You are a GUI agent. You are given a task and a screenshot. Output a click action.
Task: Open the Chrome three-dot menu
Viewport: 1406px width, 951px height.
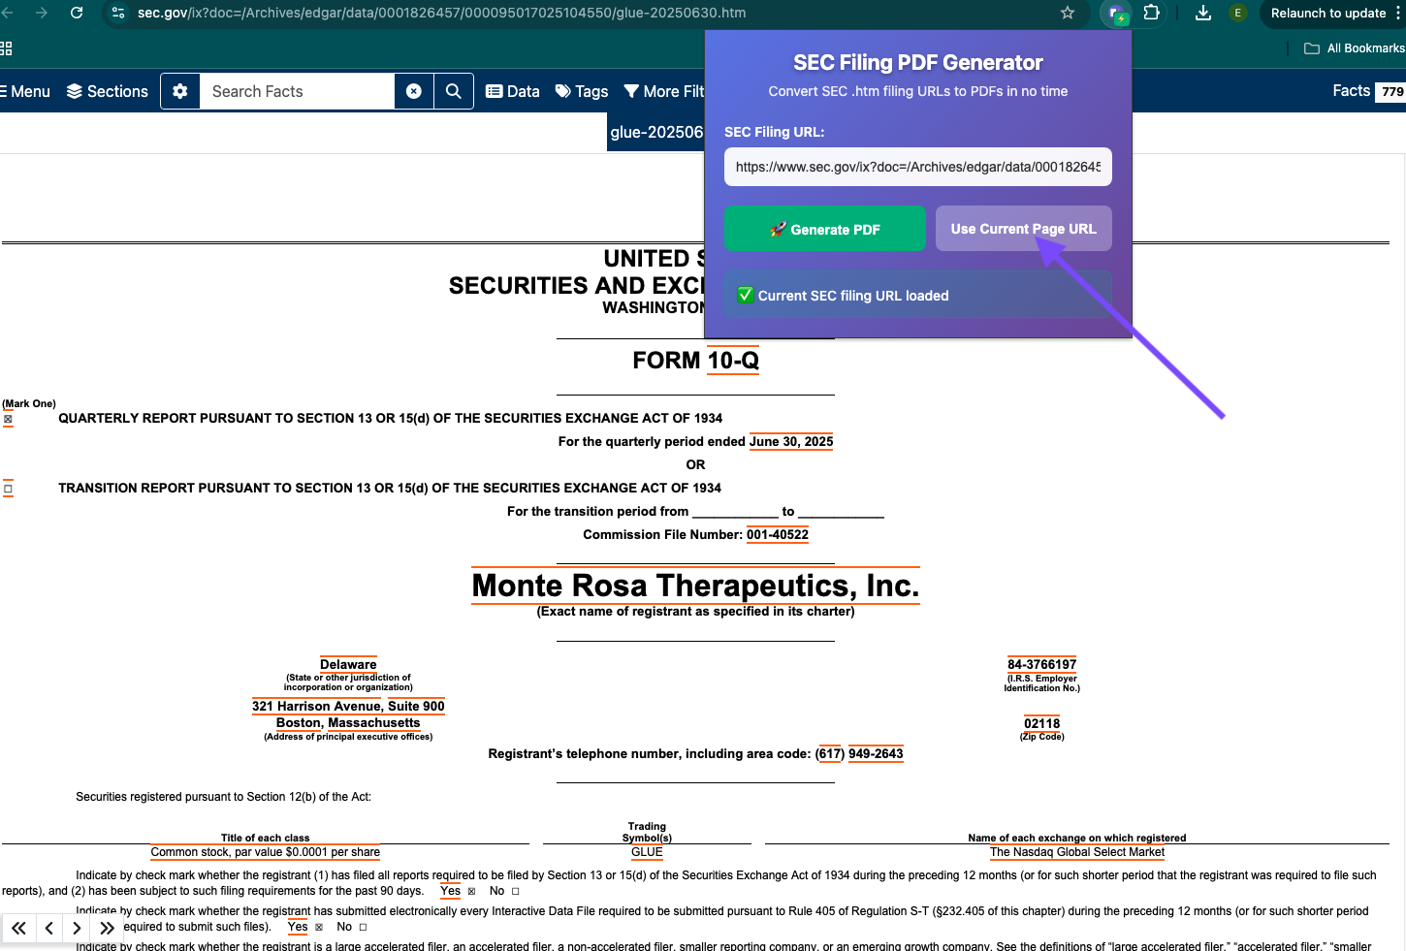coord(1398,13)
